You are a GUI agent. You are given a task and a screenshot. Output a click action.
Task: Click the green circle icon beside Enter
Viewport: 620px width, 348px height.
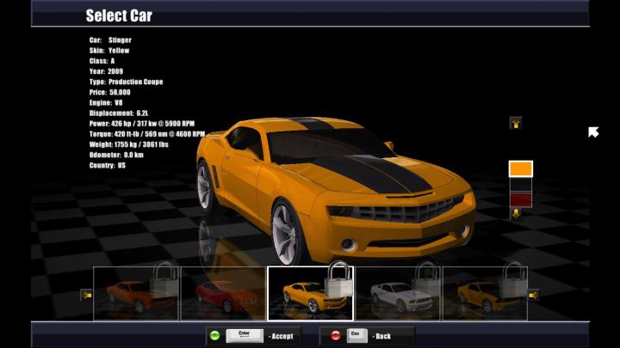[x=214, y=335]
